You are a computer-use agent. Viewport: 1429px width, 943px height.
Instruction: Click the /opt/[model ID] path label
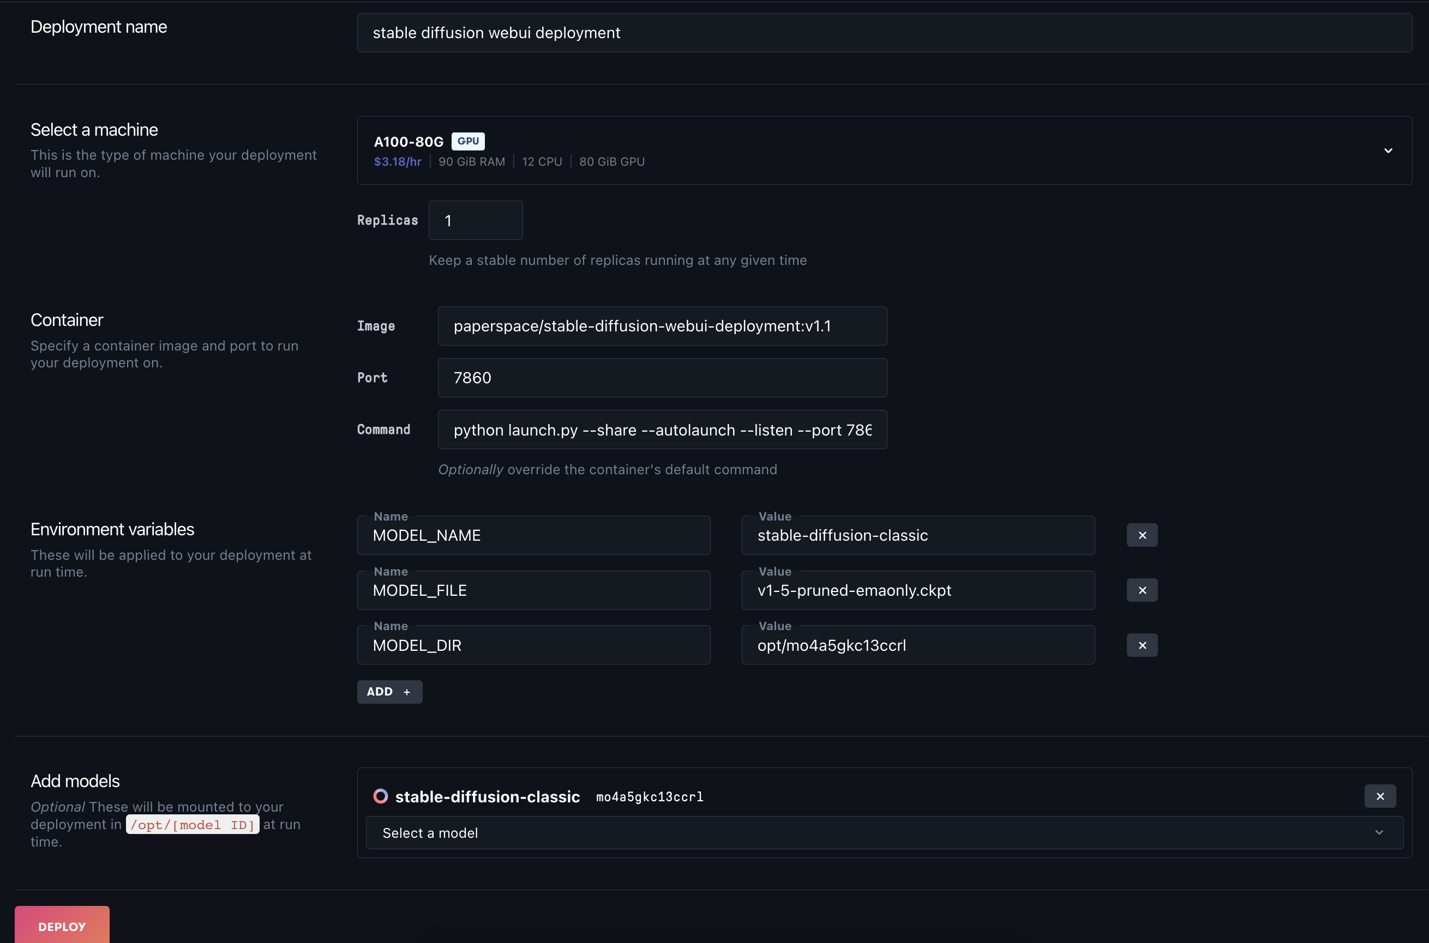[192, 825]
